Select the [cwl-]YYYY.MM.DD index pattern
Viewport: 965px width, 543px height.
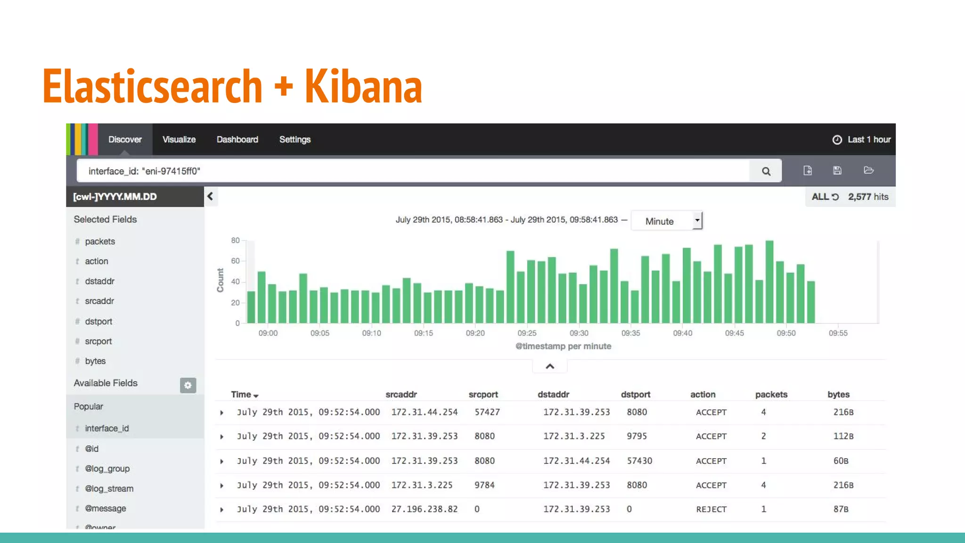click(x=135, y=197)
